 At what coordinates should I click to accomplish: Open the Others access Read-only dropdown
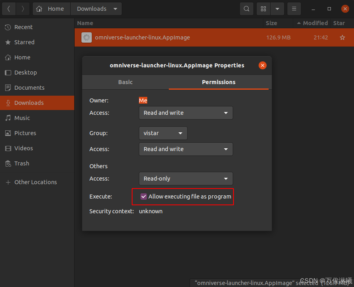click(x=186, y=179)
